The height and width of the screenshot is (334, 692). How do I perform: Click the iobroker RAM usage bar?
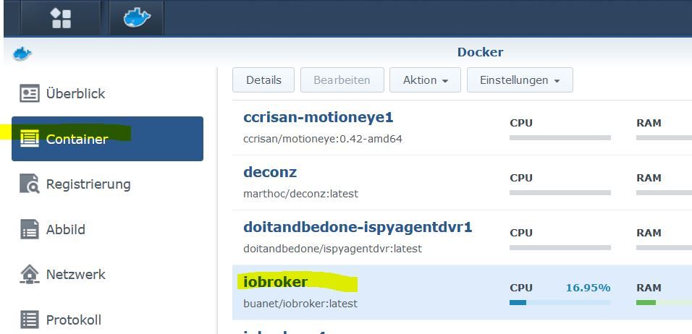(x=664, y=303)
